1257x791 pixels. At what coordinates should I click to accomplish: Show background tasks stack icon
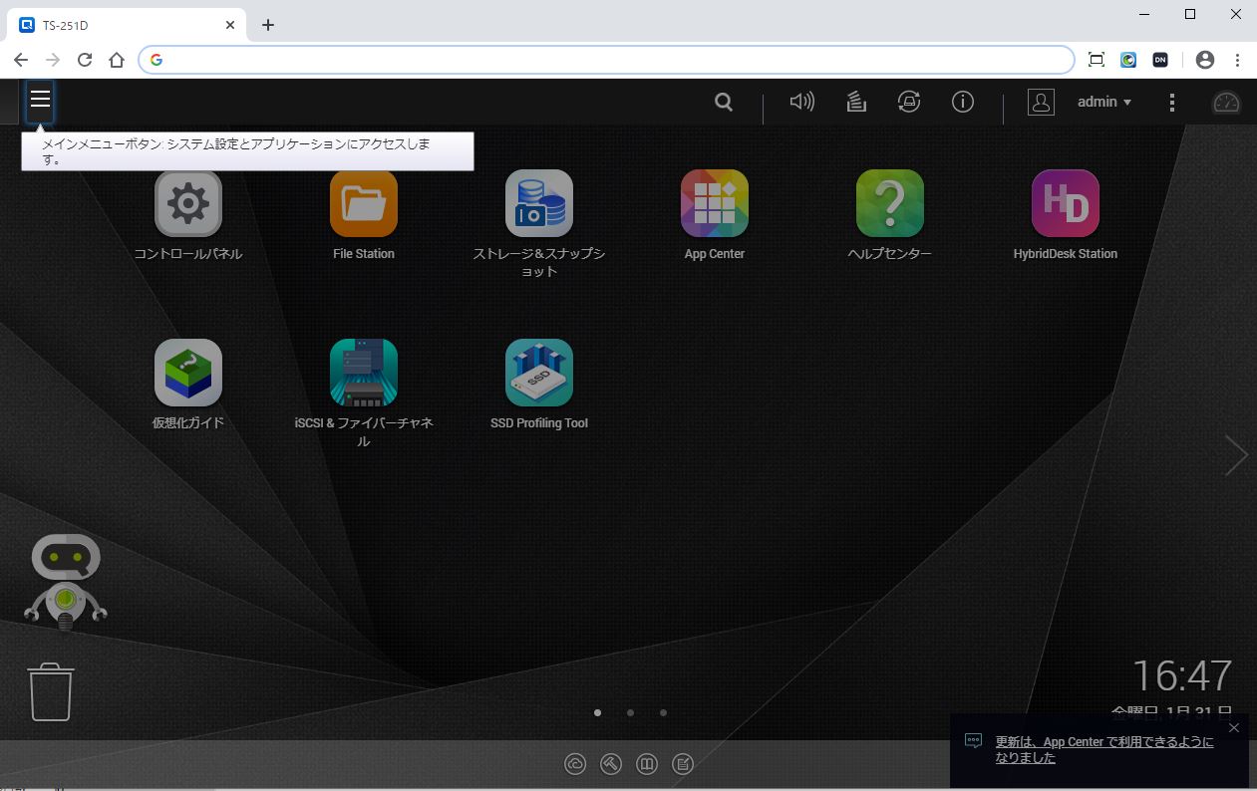tap(856, 102)
